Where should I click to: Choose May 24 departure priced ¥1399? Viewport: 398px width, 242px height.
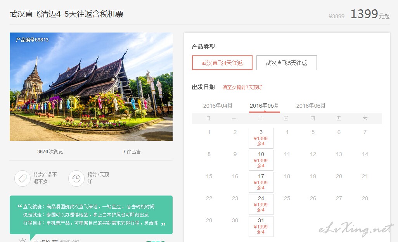coord(261,204)
